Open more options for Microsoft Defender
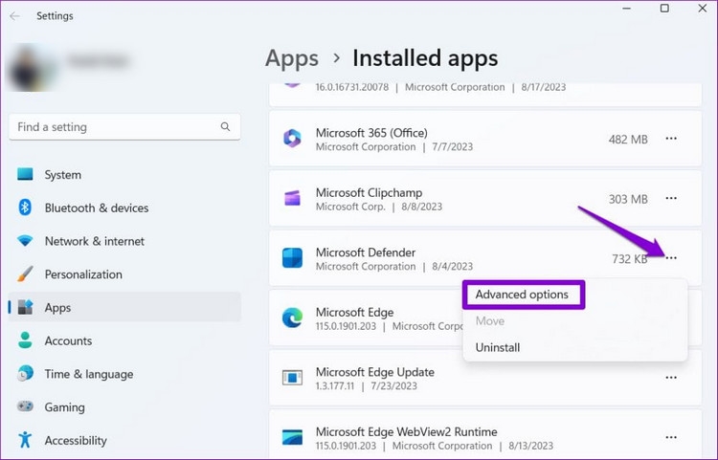 point(671,258)
